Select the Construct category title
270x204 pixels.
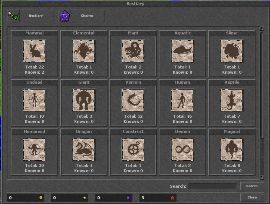tap(133, 131)
